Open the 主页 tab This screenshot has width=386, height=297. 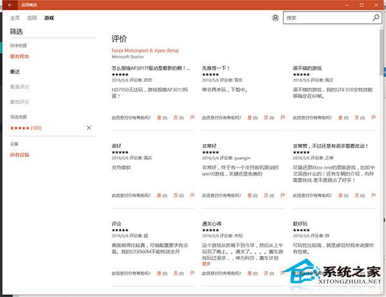[x=15, y=18]
